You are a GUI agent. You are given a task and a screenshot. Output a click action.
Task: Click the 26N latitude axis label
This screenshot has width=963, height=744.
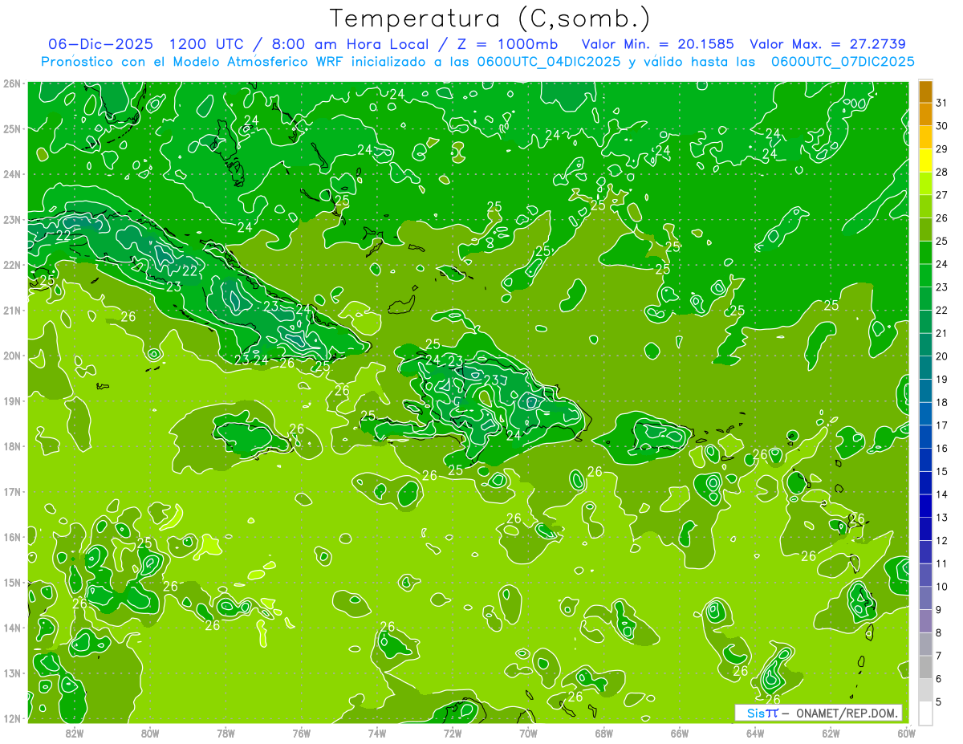coord(11,83)
